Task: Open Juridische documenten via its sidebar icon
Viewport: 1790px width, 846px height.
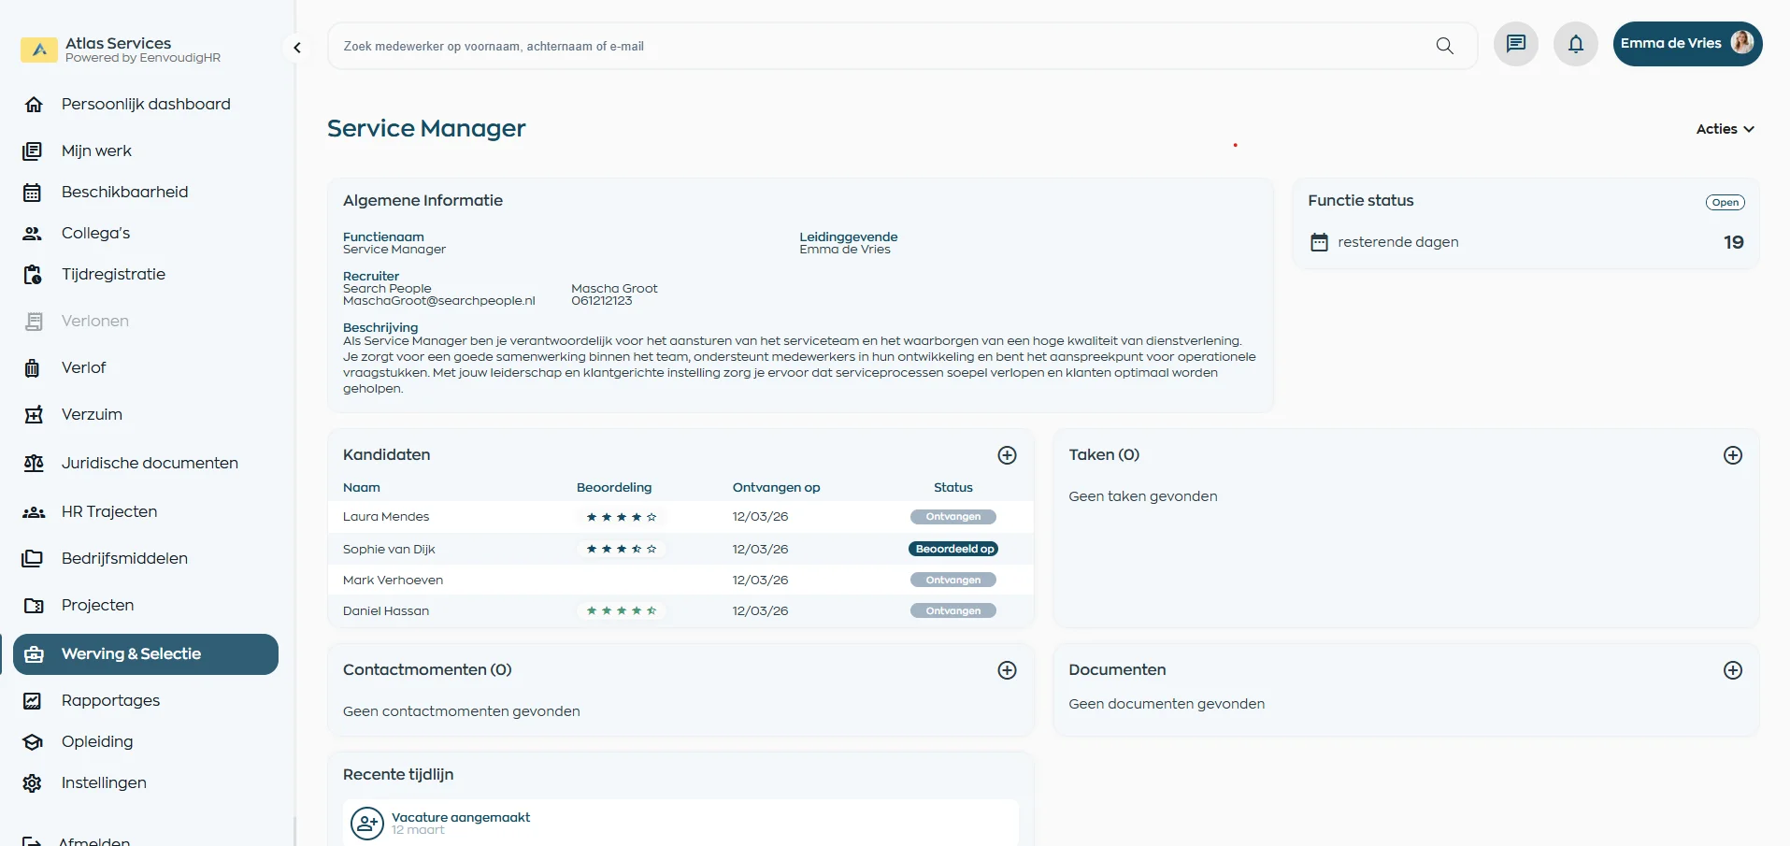Action: coord(34,463)
